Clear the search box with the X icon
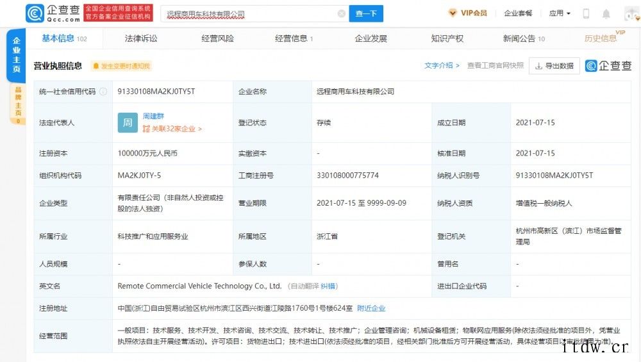 [x=341, y=13]
